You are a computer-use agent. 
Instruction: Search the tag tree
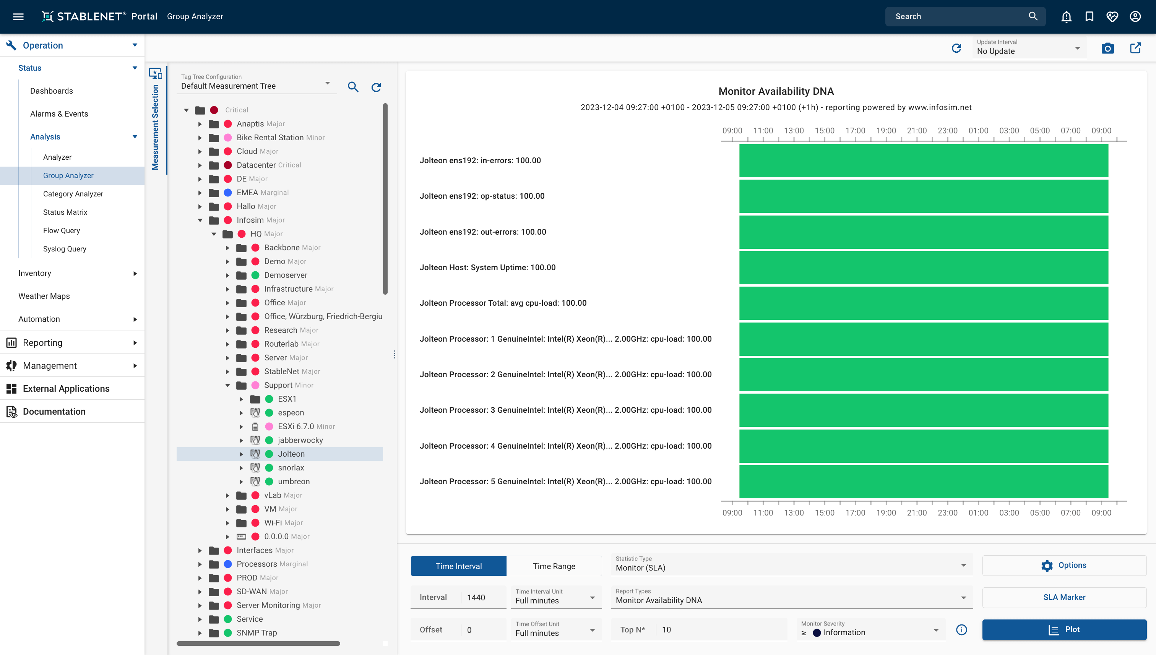coord(353,87)
